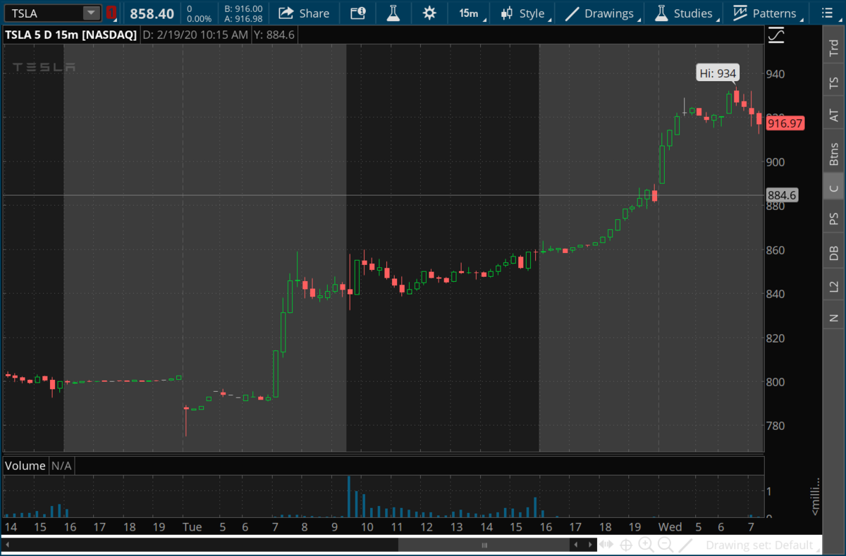
Task: Open the DB side tab
Action: tap(834, 254)
